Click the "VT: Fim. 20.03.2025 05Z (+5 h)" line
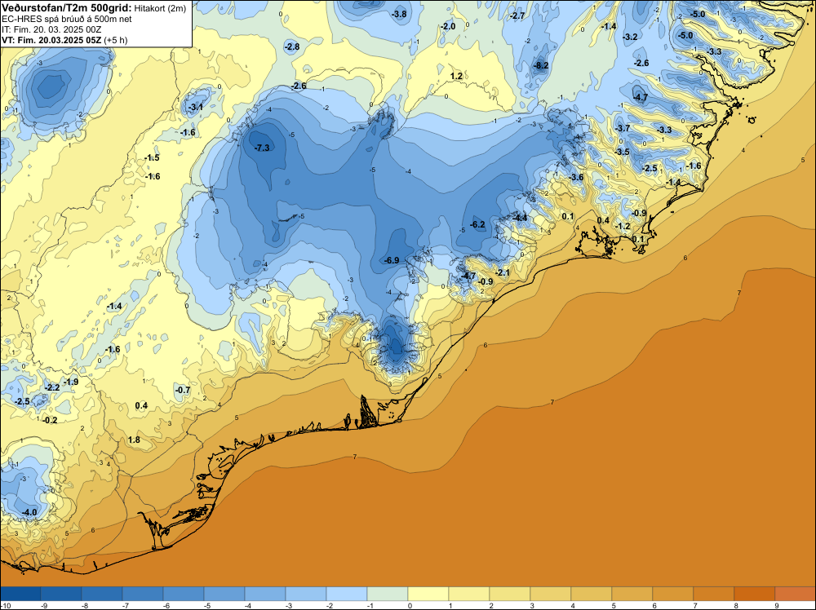 click(64, 40)
